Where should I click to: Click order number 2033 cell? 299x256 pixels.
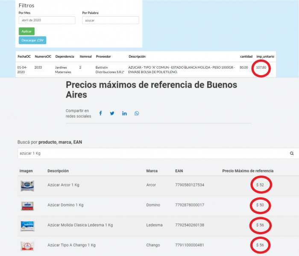(38, 67)
